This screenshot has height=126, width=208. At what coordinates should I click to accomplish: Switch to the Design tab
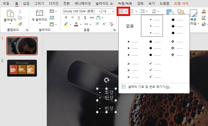pos(54,3)
